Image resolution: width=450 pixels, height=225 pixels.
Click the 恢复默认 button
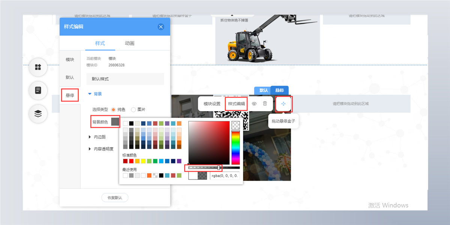tap(115, 198)
